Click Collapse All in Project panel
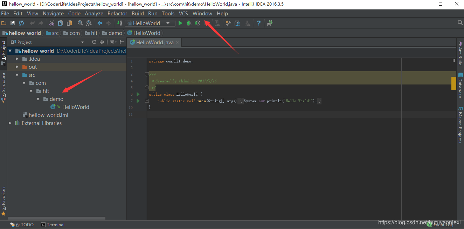Screen dimensions: 464x229 pyautogui.click(x=102, y=42)
